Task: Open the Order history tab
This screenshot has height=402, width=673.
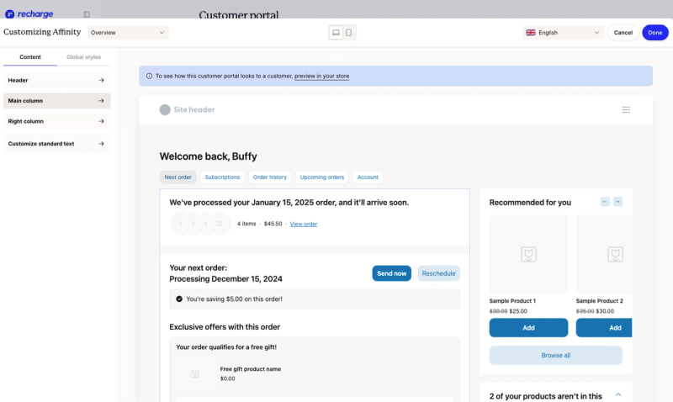Action: tap(270, 177)
